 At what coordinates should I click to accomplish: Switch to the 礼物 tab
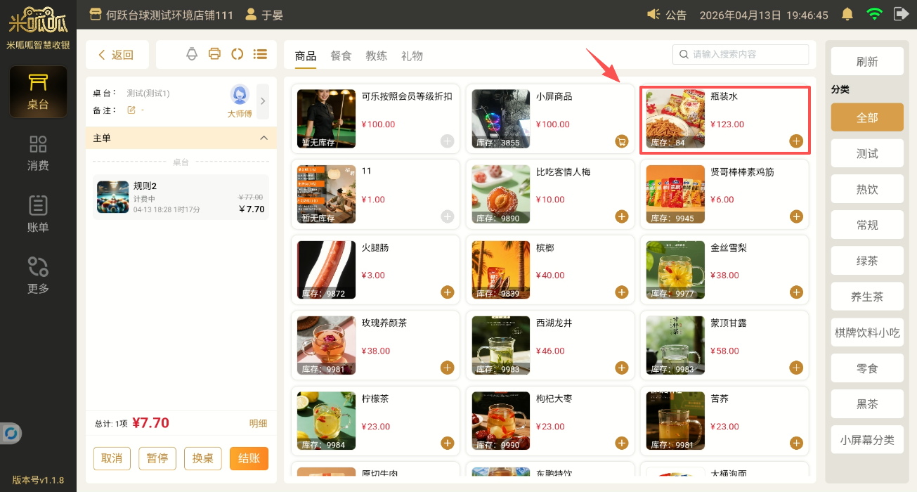pos(412,56)
